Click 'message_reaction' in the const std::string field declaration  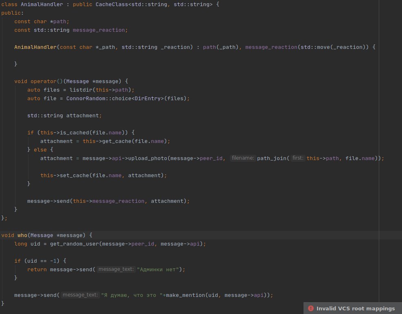(99, 30)
